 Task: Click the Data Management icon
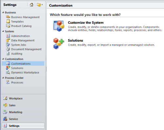(x=8, y=40)
